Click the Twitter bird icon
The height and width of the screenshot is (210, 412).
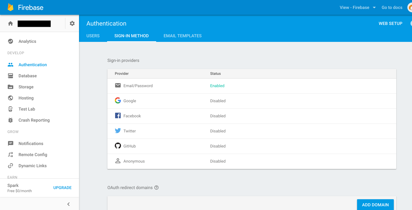(118, 131)
